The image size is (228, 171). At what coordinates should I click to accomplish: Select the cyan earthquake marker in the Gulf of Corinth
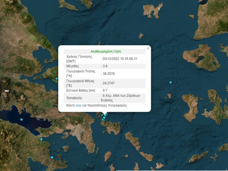[21, 120]
